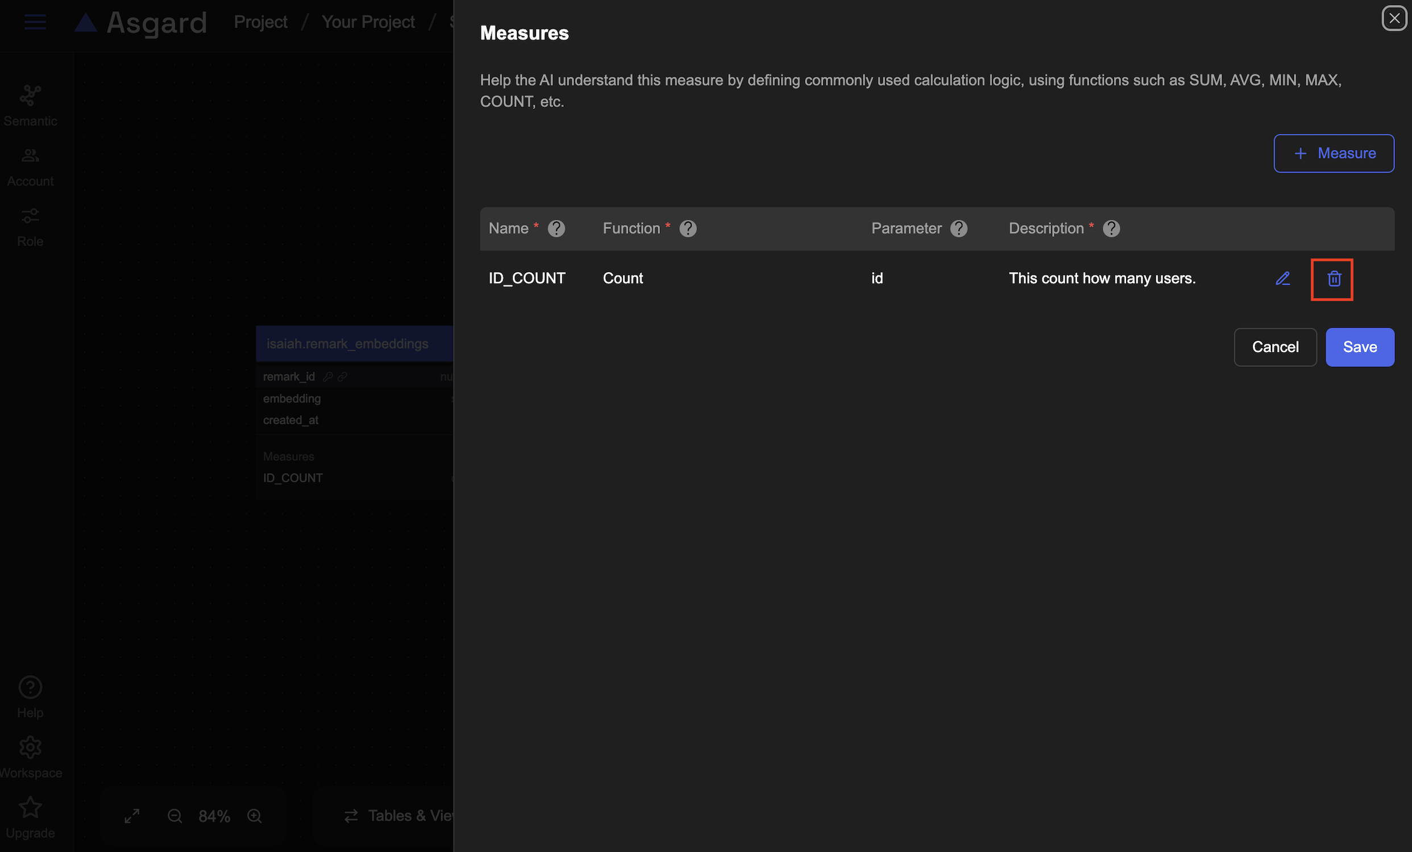Viewport: 1412px width, 852px height.
Task: Open Workspace settings gear
Action: [x=30, y=756]
